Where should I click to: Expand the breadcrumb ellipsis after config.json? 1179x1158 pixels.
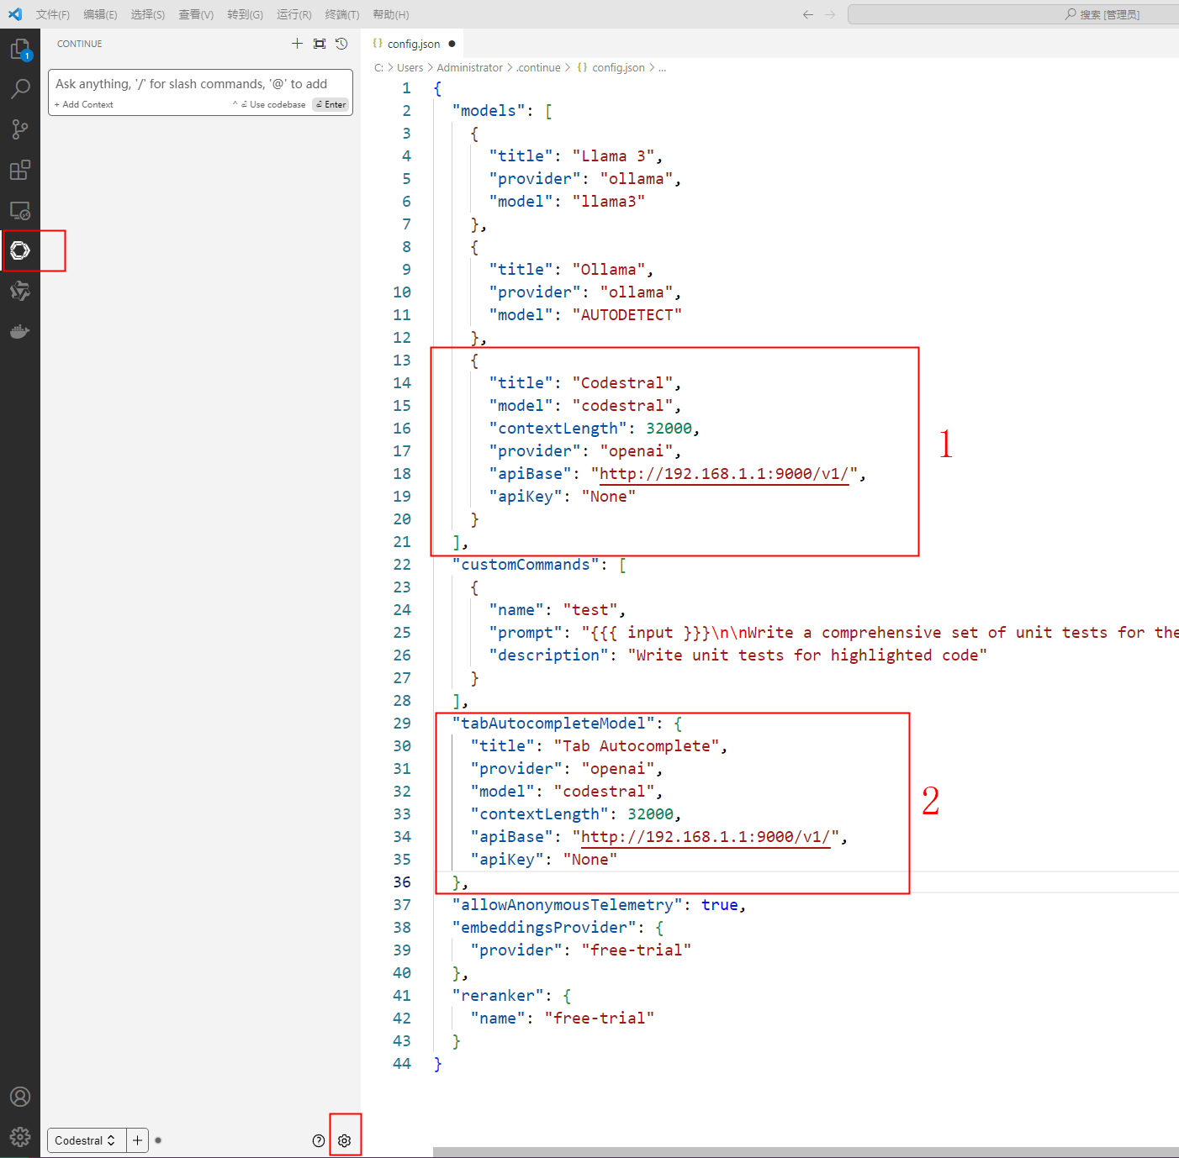pos(663,67)
